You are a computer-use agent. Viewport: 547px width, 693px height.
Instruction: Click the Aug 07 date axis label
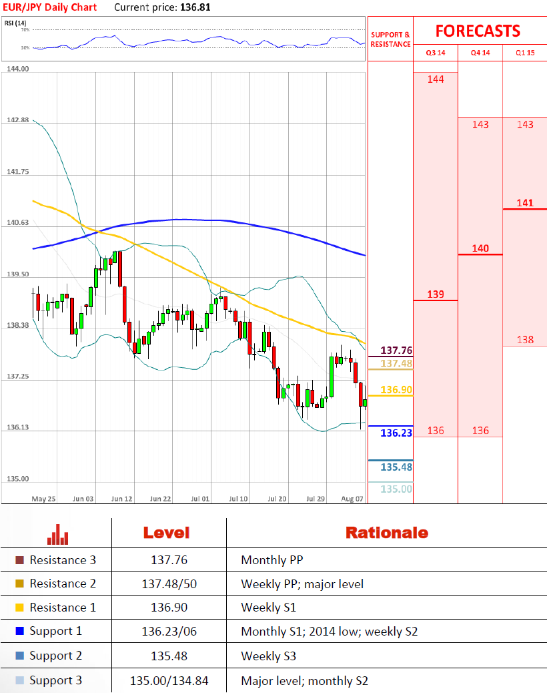coord(352,499)
